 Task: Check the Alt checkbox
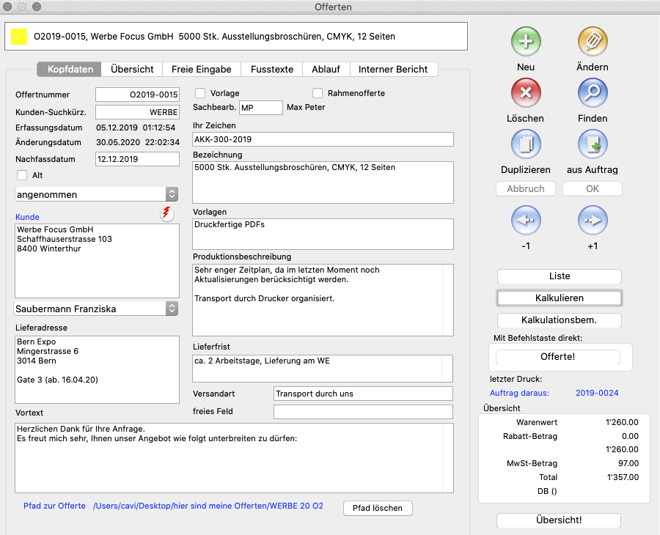[22, 175]
